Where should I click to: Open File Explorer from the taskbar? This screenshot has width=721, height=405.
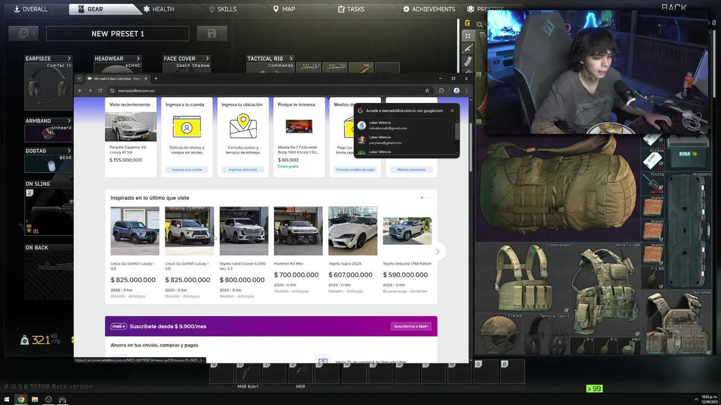(34, 399)
